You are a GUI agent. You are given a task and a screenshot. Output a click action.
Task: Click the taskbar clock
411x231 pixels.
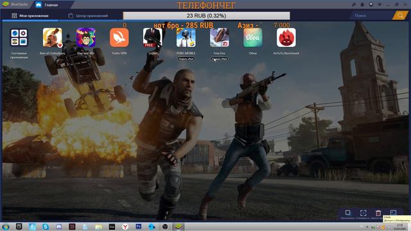[400, 227]
